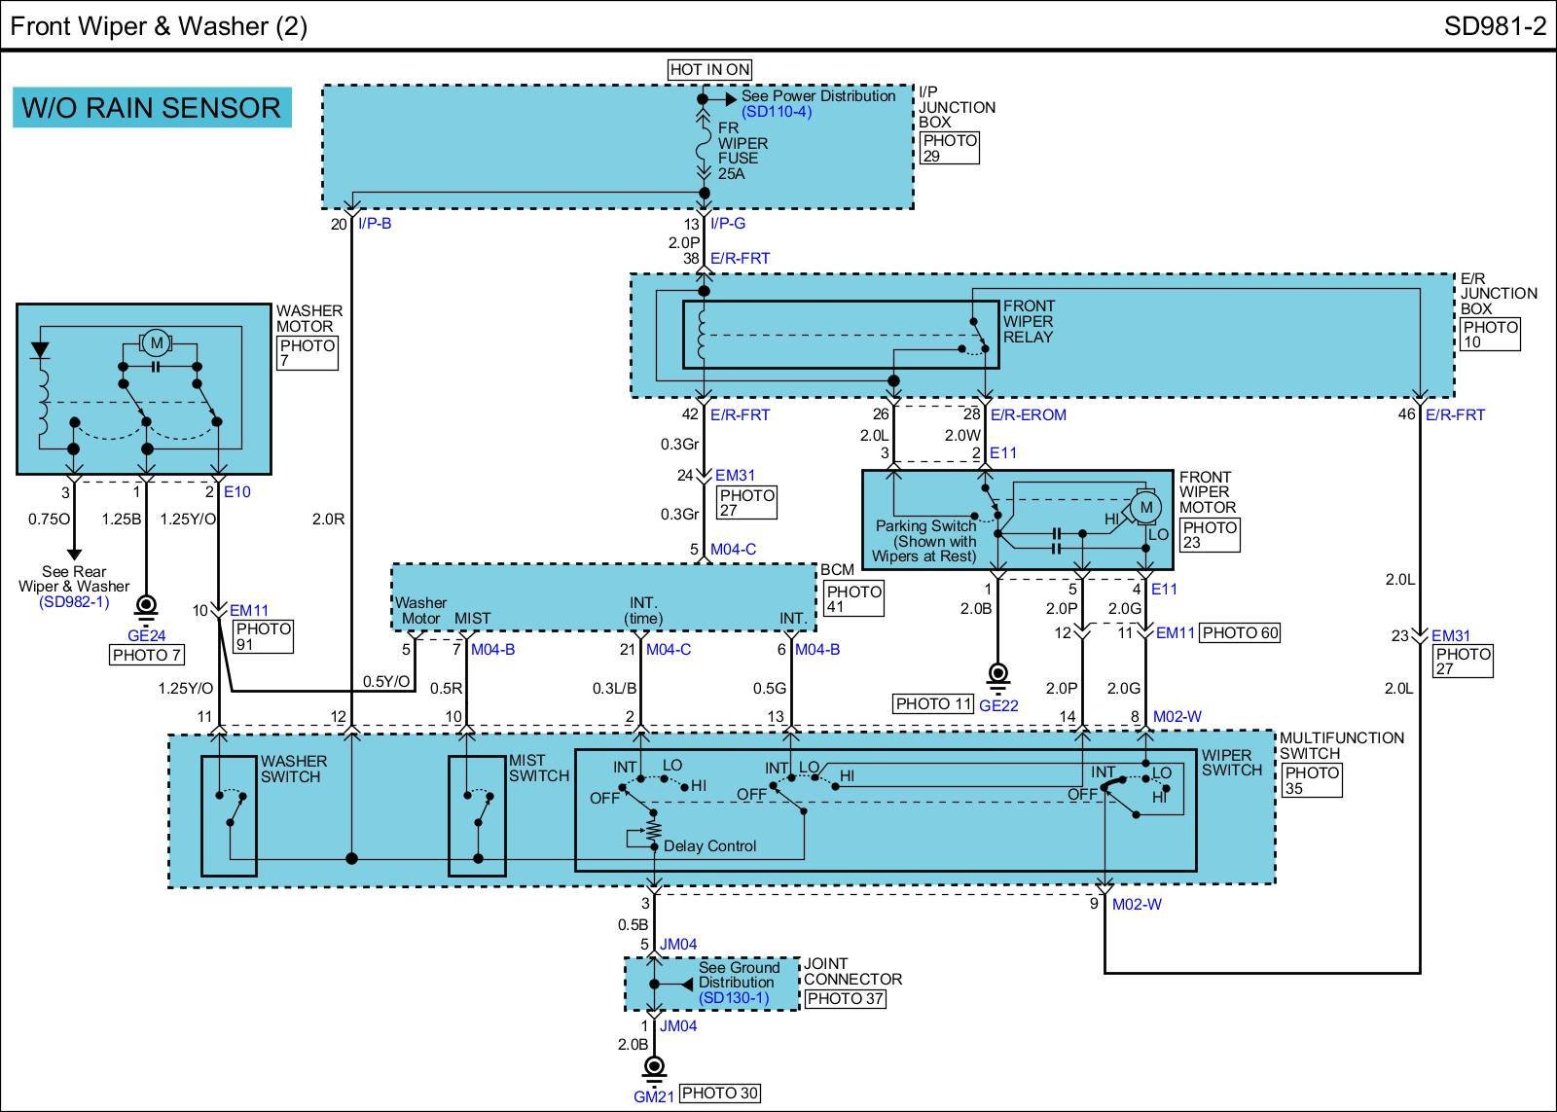Open PHOTO 23 for front wiper motor
Image resolution: width=1557 pixels, height=1112 pixels.
coord(1210,535)
